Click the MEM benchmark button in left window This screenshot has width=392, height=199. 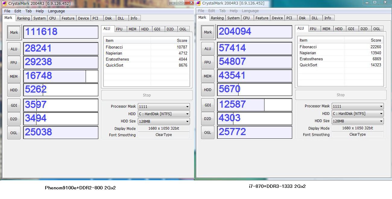(x=14, y=77)
